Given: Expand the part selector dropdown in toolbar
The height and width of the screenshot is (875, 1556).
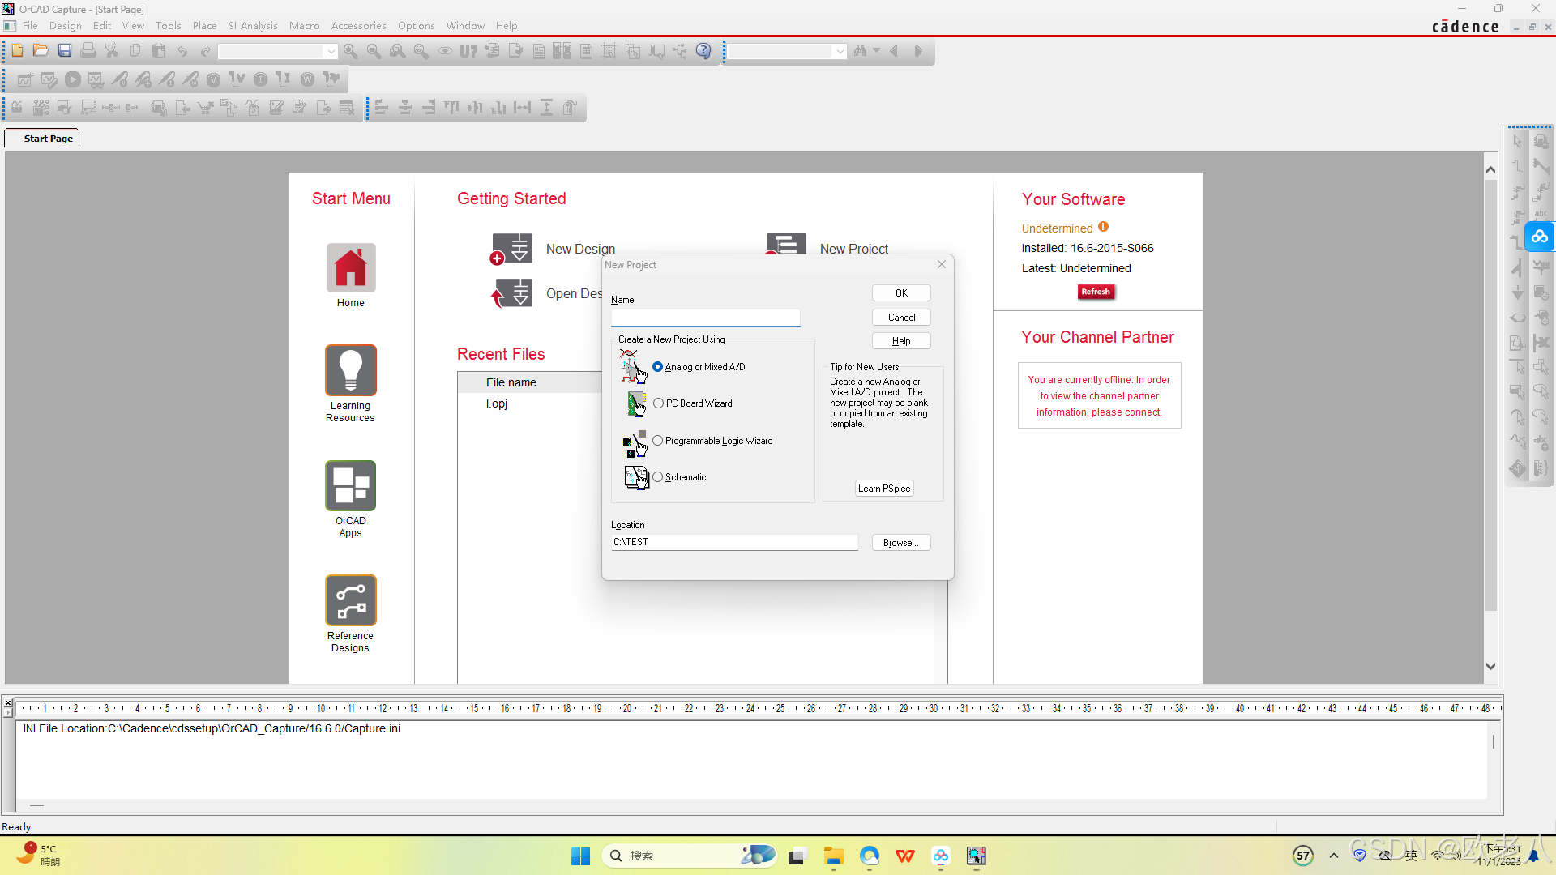Looking at the screenshot, I should (331, 52).
